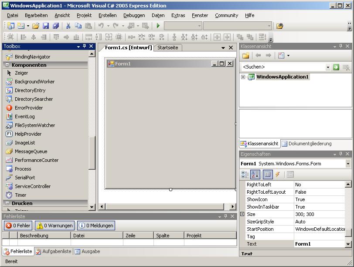The height and width of the screenshot is (267, 354).
Task: Click new folder icon in Klassenansicht
Action: pyautogui.click(x=245, y=55)
